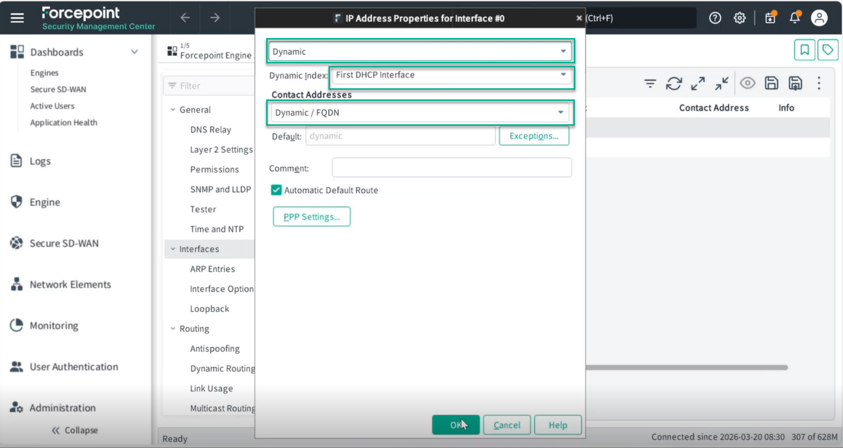Select Link Usage in the tree
This screenshot has height=448, width=843.
211,388
